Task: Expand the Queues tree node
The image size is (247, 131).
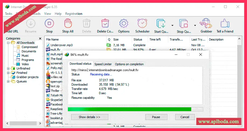Action: (8, 81)
